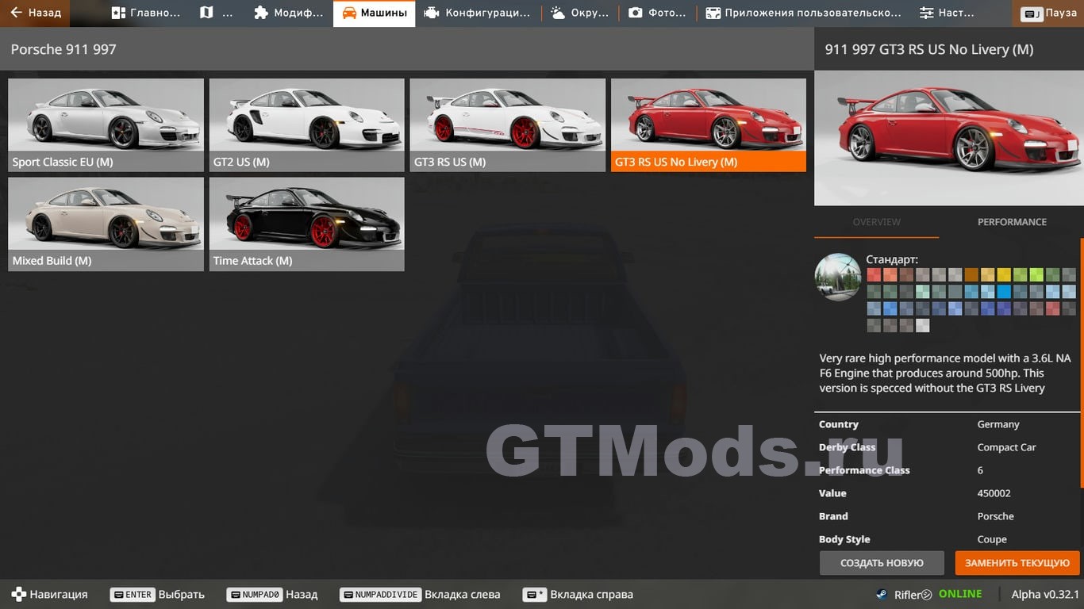
Task: Click the Porsche 911 997 heading
Action: [x=63, y=49]
